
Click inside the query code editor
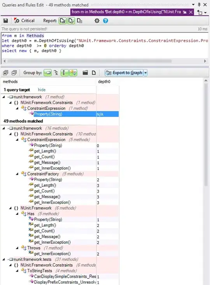point(105,46)
